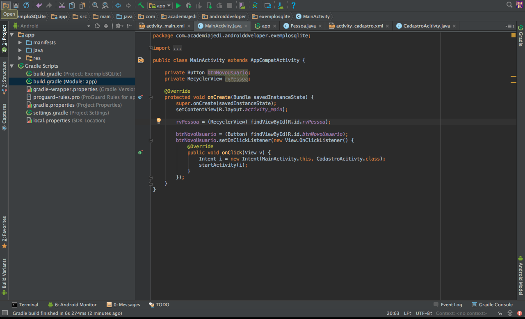The height and width of the screenshot is (319, 525).
Task: Click the Cut scissors icon
Action: coord(62,5)
